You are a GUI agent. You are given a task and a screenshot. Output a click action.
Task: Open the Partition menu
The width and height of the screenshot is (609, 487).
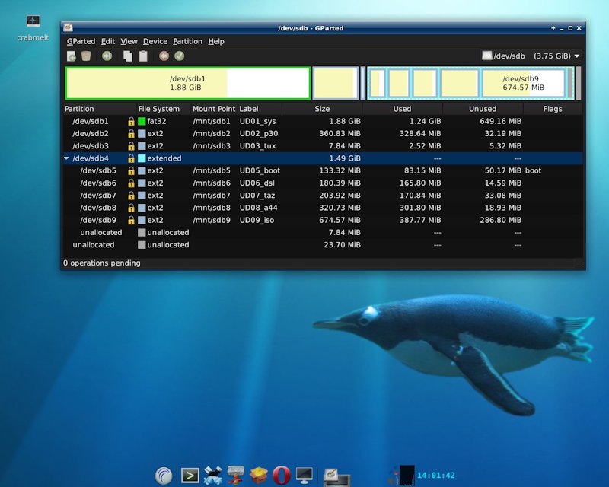(187, 41)
